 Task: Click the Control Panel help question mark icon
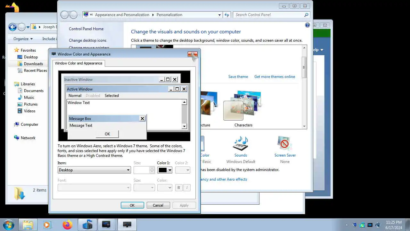point(307,25)
